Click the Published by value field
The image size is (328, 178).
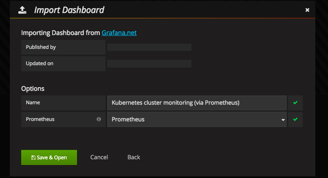[149, 47]
